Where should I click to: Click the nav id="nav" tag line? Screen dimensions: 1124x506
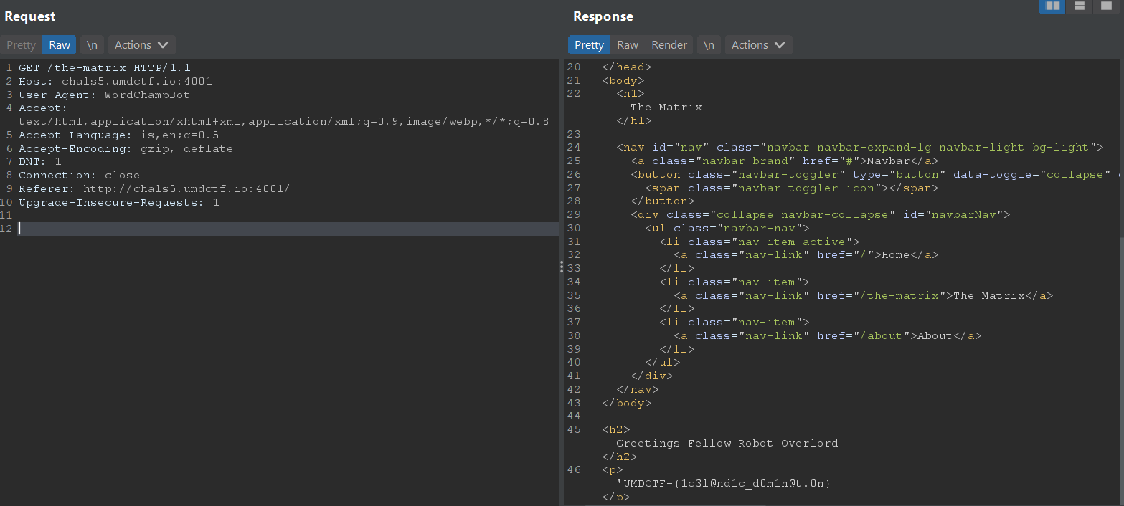(x=860, y=148)
